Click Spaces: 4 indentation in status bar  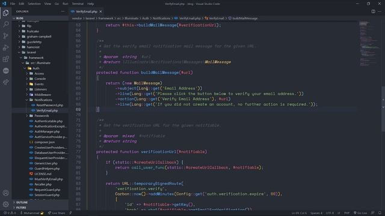click(316, 213)
